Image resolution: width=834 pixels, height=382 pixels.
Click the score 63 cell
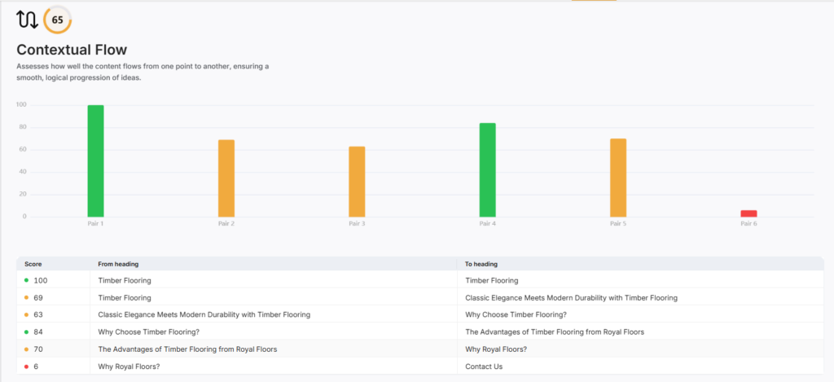[x=53, y=314]
